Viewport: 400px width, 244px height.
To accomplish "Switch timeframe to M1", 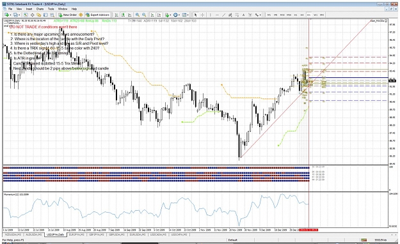I will pos(269,15).
